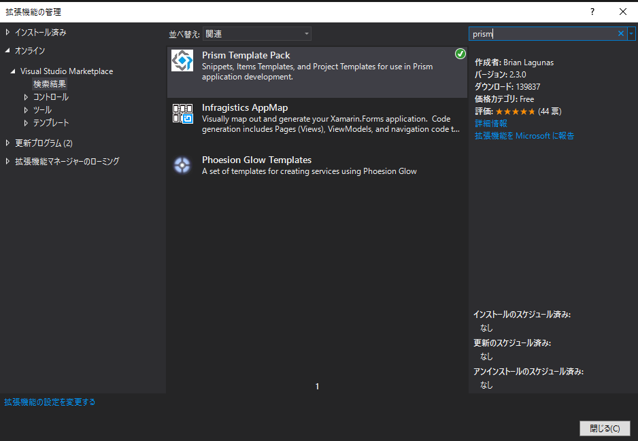Select the Infragistics AppMap title
This screenshot has height=441, width=638.
(x=245, y=108)
